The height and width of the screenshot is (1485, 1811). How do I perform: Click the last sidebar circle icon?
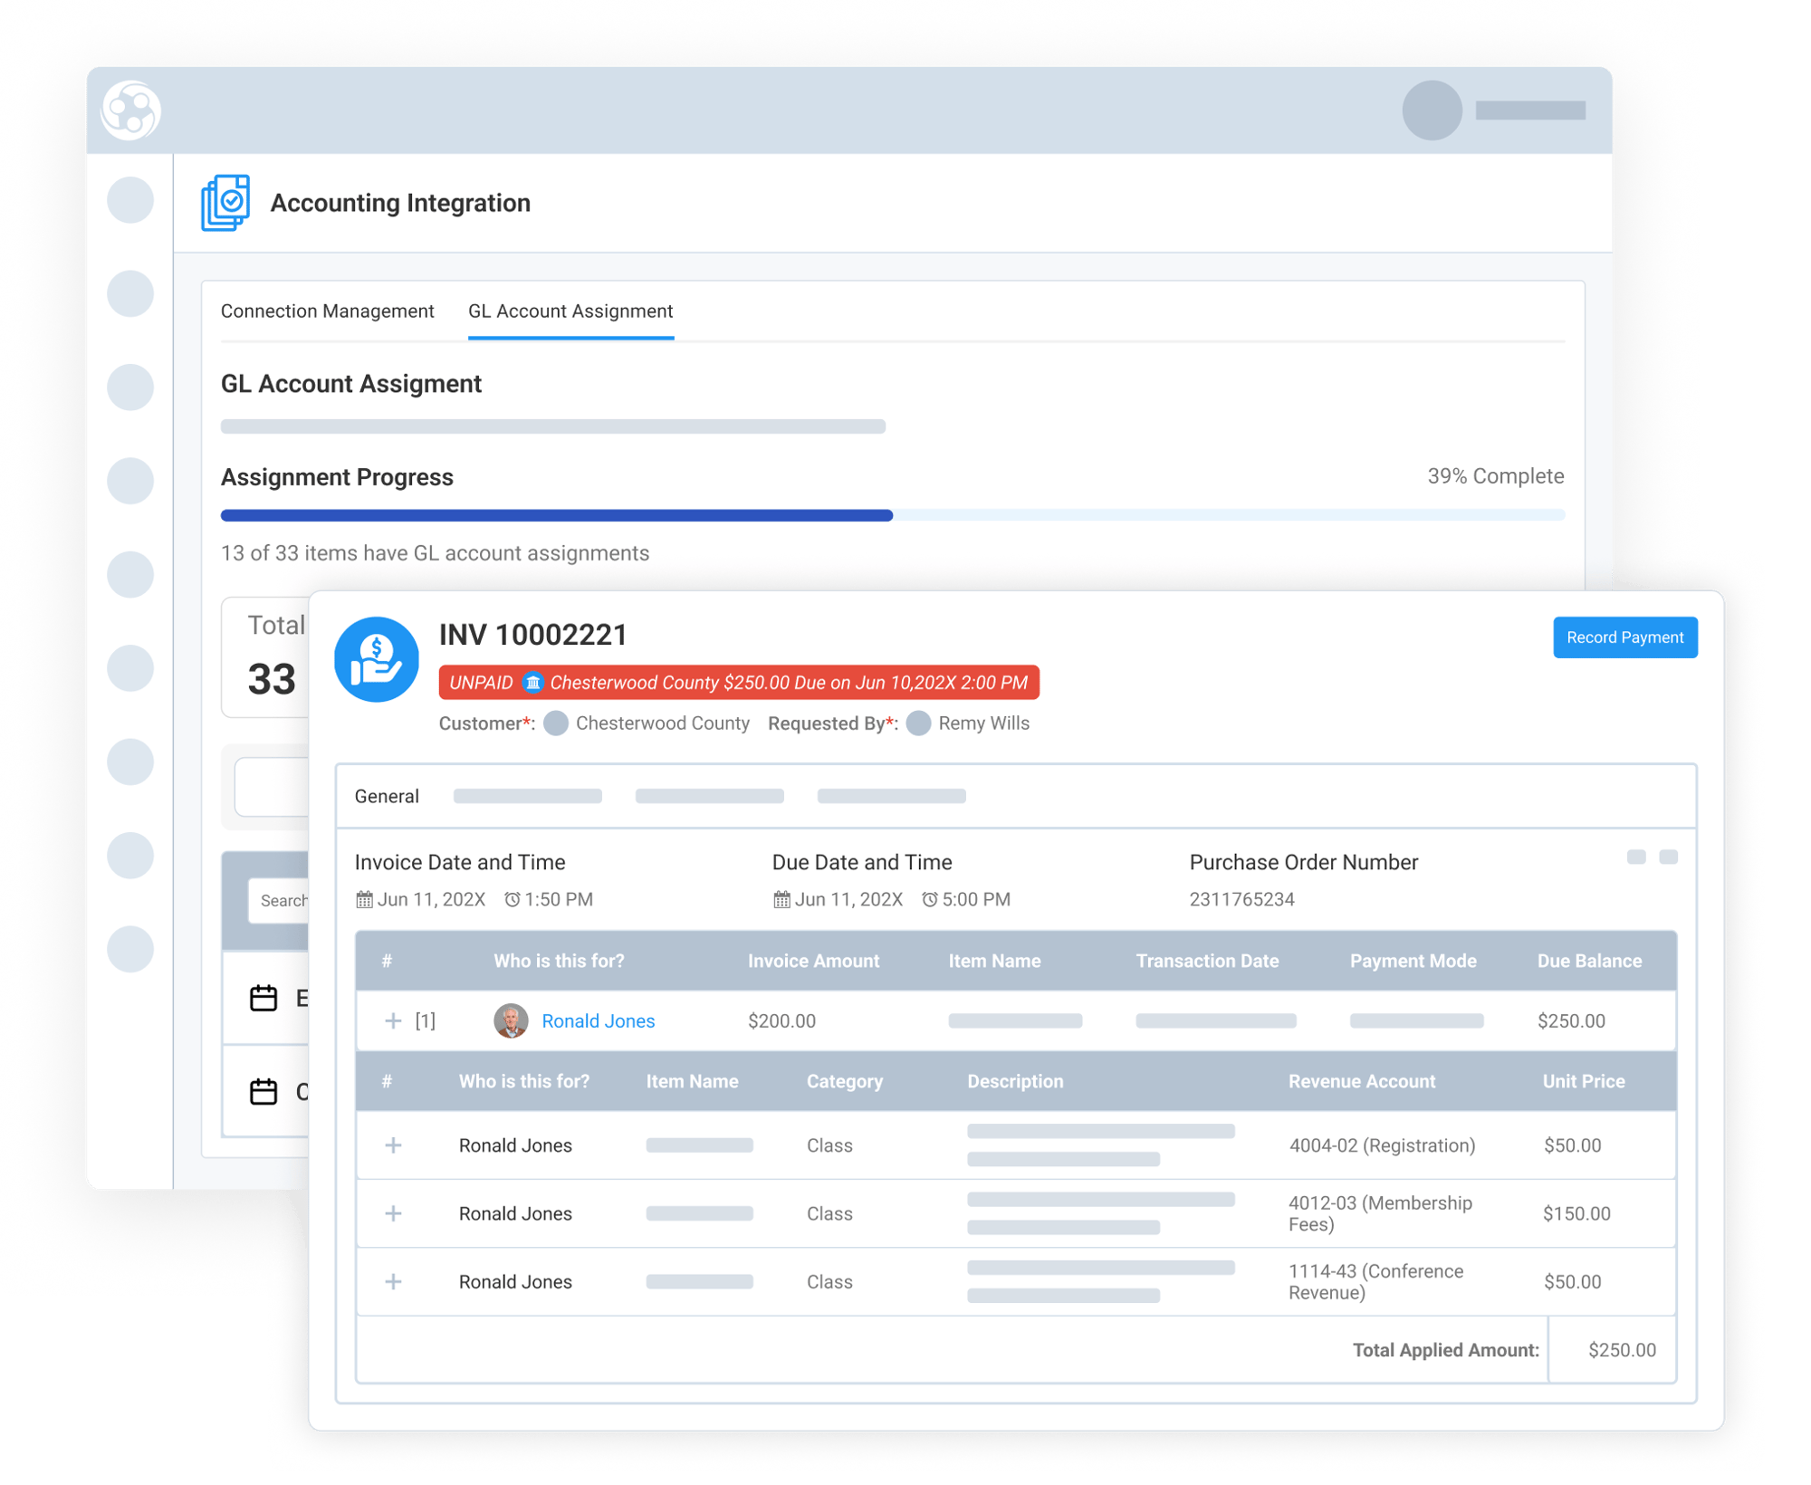coord(130,949)
